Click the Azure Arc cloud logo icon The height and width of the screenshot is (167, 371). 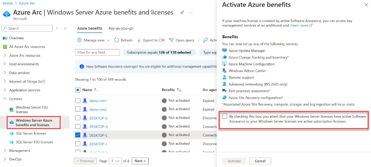(6, 14)
